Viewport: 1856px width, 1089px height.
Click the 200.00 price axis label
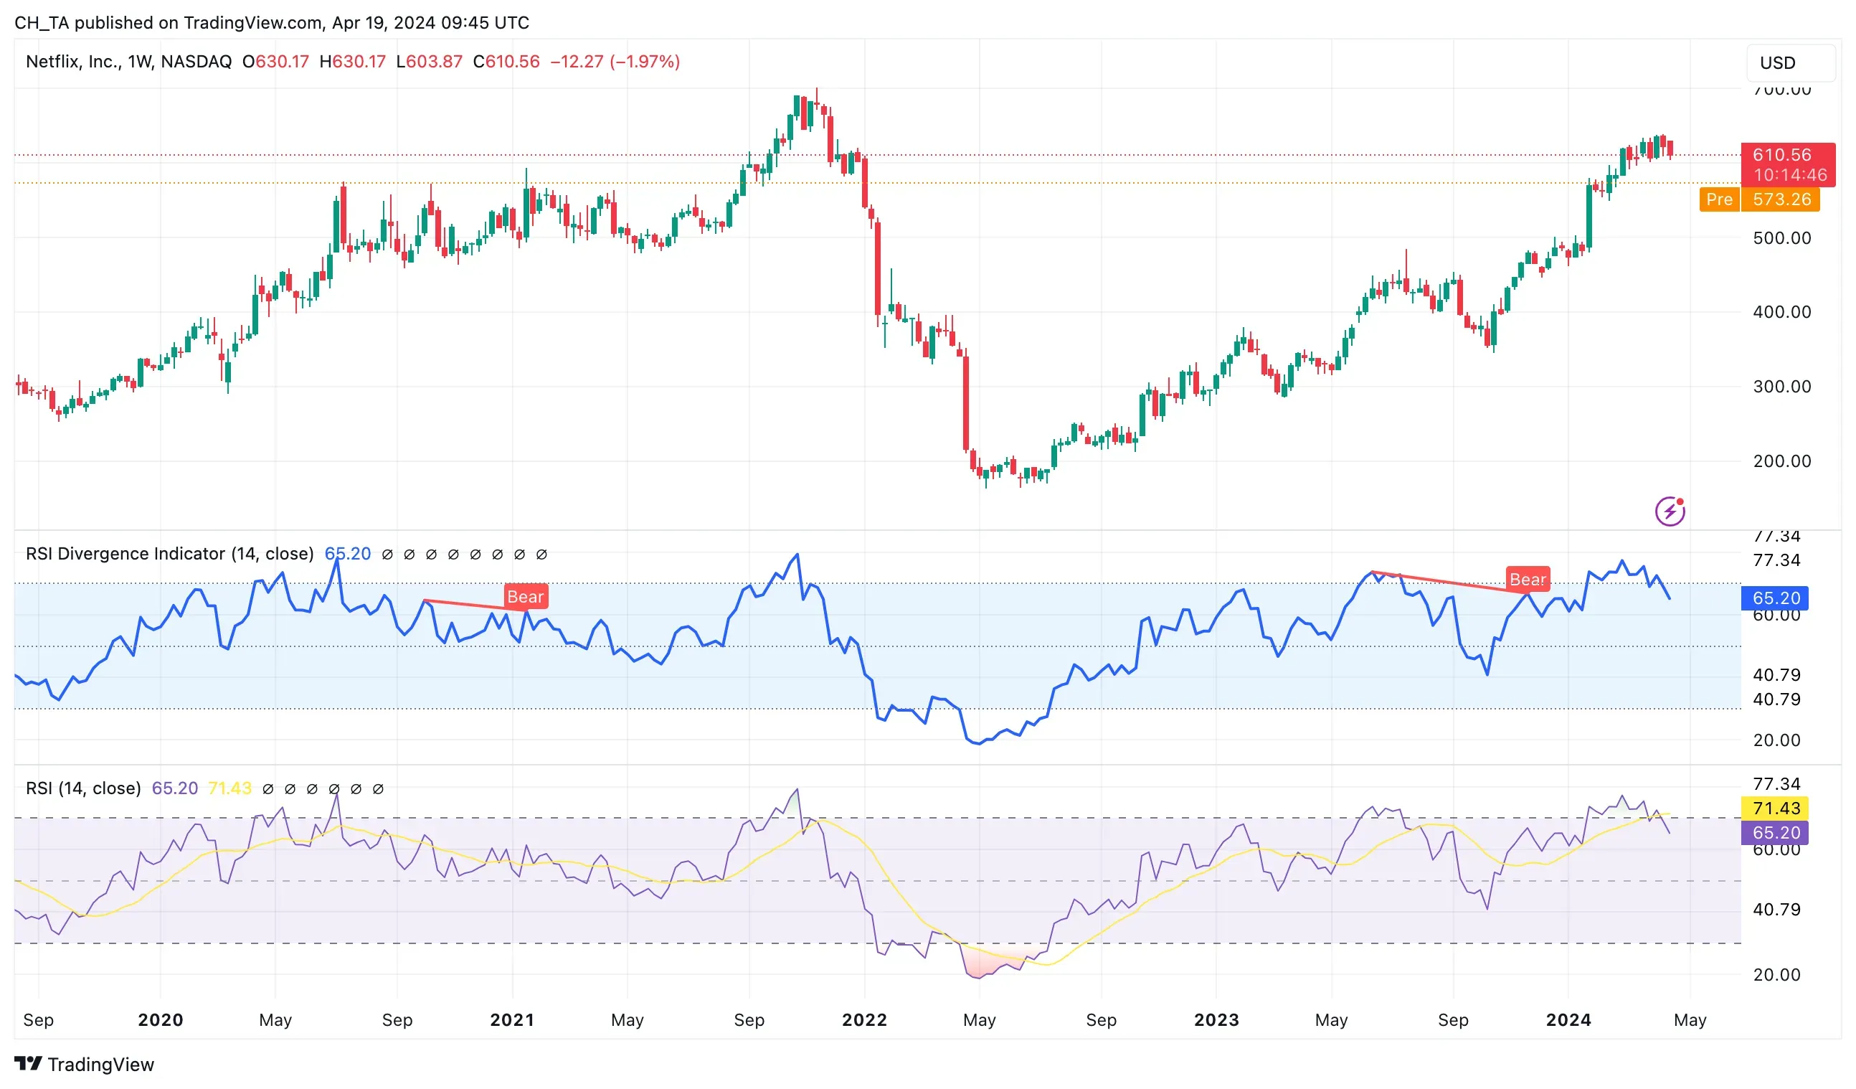[x=1781, y=461]
